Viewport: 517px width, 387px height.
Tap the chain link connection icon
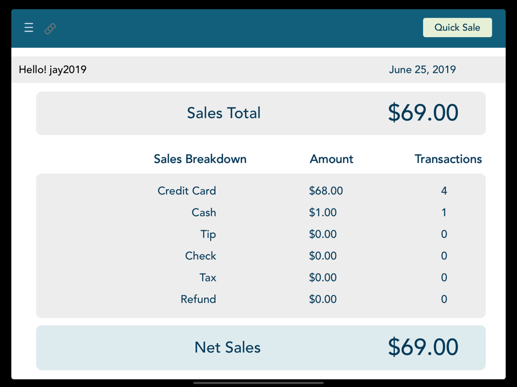pyautogui.click(x=50, y=29)
